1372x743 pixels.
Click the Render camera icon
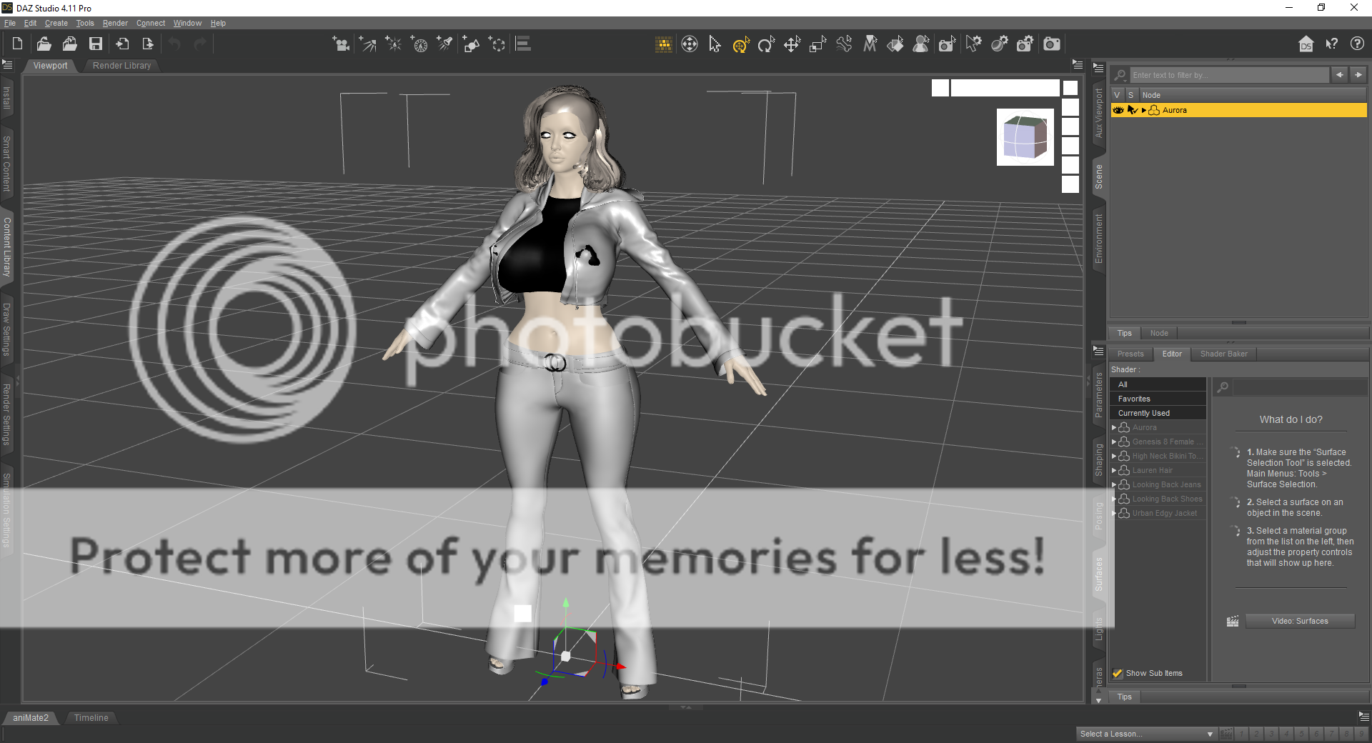point(1051,44)
